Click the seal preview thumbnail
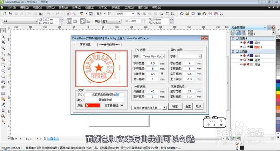Screen dimensions: 280x151 click(102, 69)
